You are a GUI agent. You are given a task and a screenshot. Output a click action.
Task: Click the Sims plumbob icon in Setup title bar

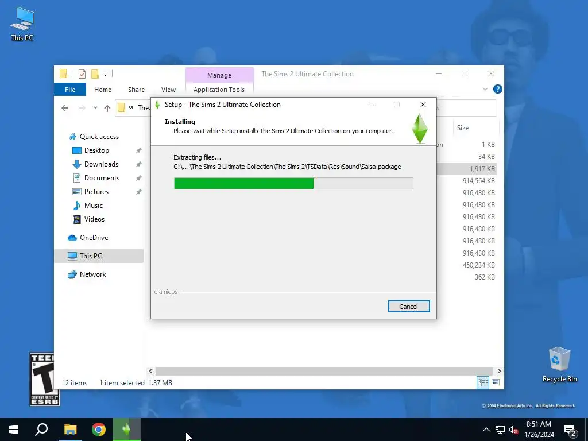tap(157, 105)
